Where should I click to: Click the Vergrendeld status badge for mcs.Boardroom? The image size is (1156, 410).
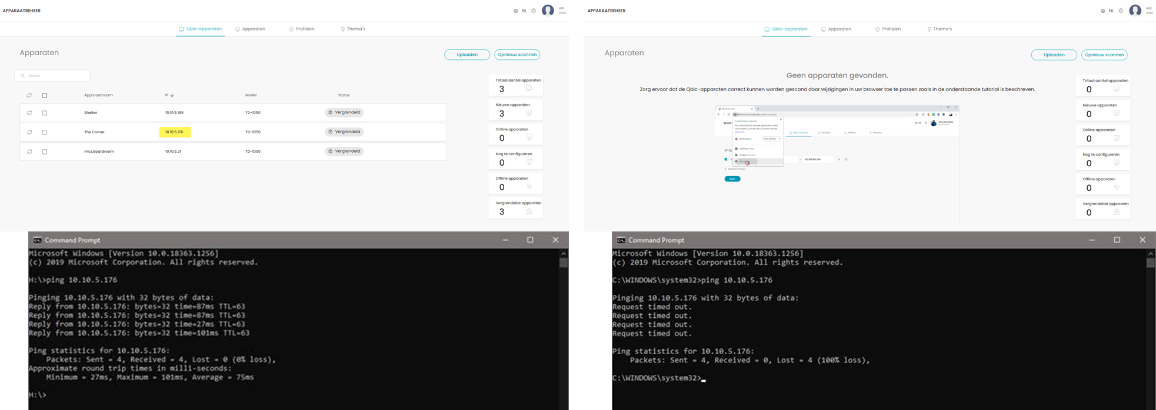pyautogui.click(x=344, y=151)
